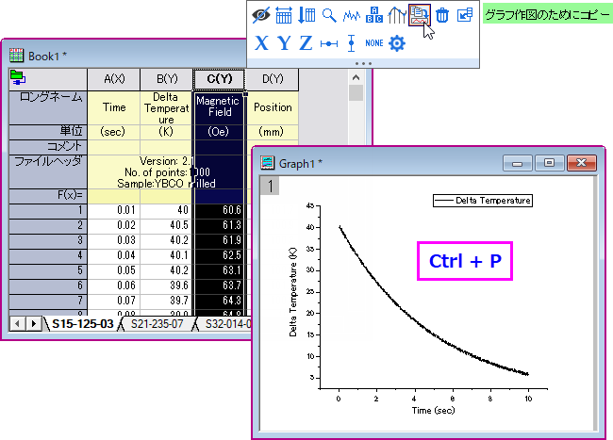Click the worksheet vertical scrollbar thumb
The height and width of the screenshot is (440, 613).
tap(356, 93)
